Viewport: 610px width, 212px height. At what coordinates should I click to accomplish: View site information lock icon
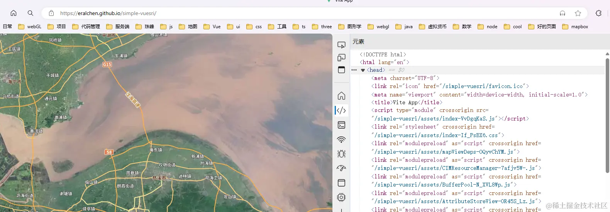point(51,13)
